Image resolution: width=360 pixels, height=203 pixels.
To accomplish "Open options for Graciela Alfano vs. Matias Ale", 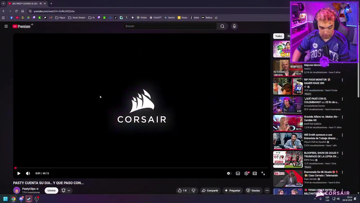I will point(342,117).
